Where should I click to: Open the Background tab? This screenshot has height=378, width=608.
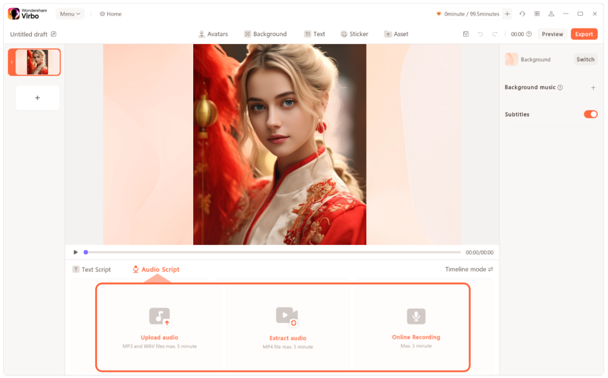pyautogui.click(x=265, y=34)
